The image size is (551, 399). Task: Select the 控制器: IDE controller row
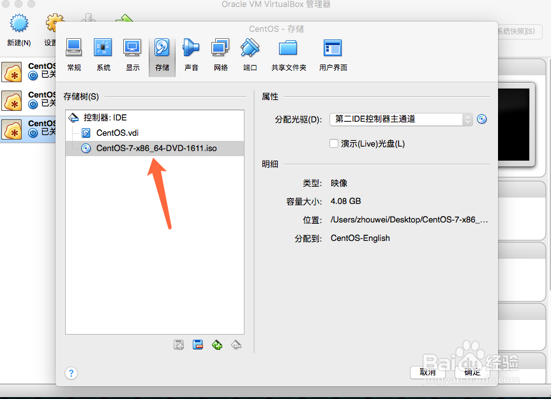click(x=155, y=117)
